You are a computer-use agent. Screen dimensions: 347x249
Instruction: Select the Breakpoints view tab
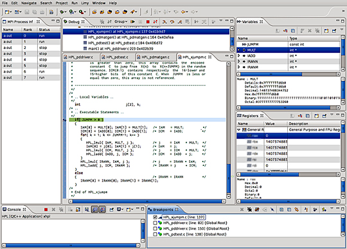point(163,209)
